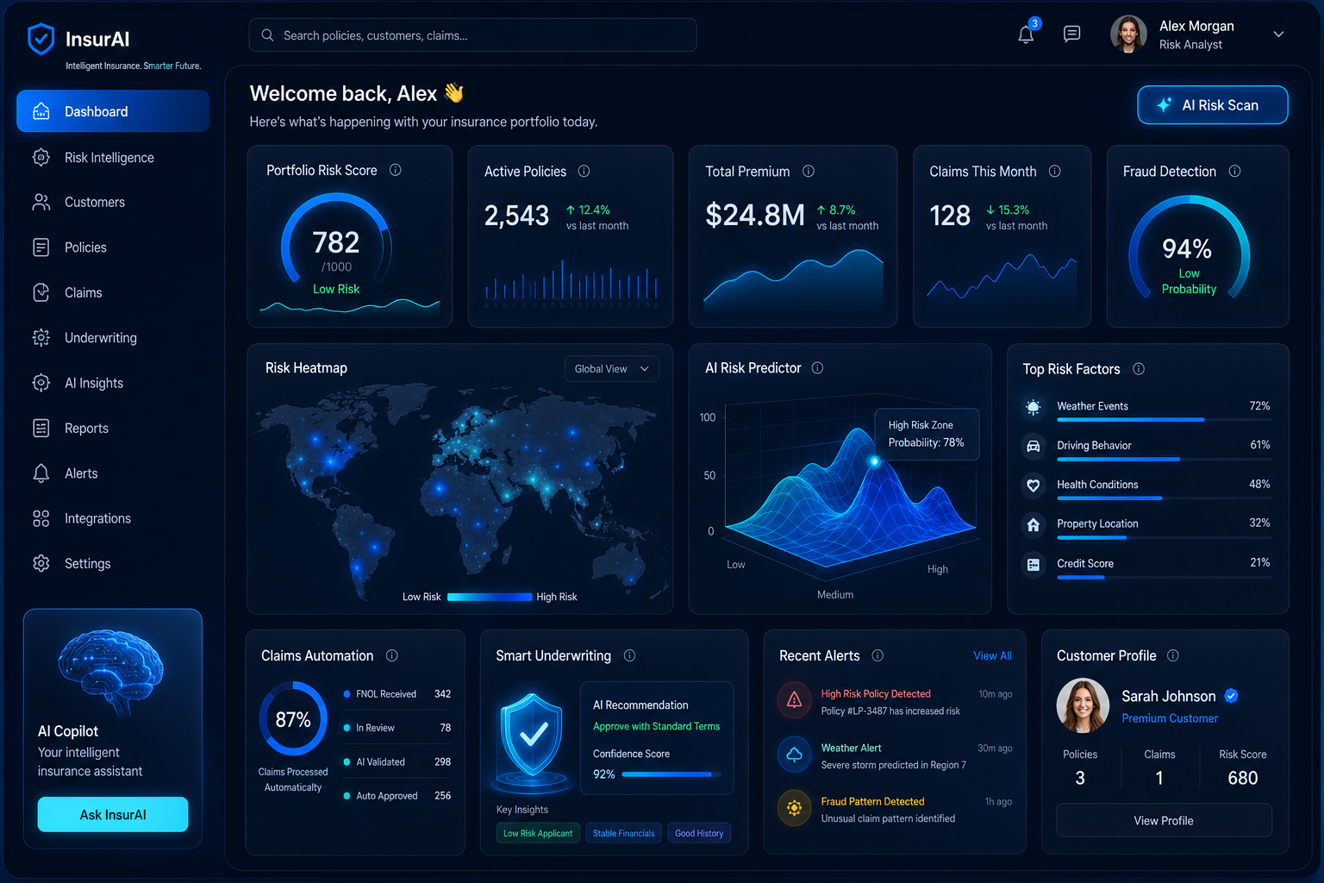The width and height of the screenshot is (1324, 883).
Task: Click the search policies input field
Action: pos(472,35)
